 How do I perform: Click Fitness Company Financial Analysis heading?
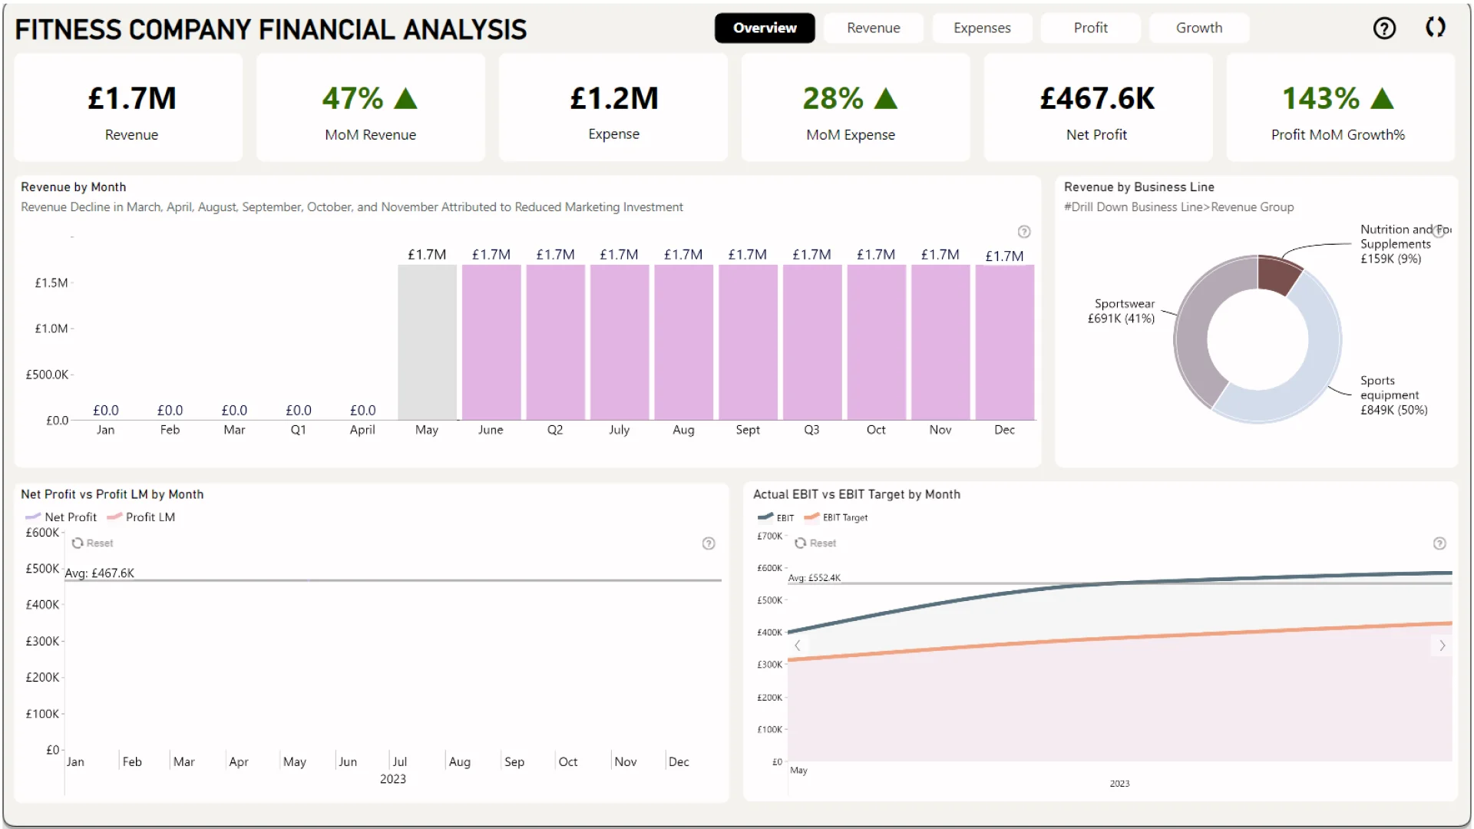click(x=271, y=29)
